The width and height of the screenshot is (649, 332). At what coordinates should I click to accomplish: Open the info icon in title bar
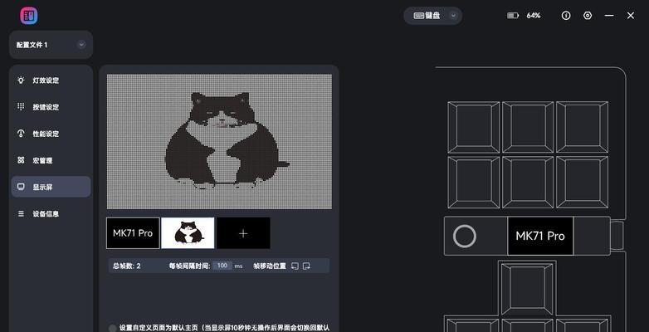point(566,16)
